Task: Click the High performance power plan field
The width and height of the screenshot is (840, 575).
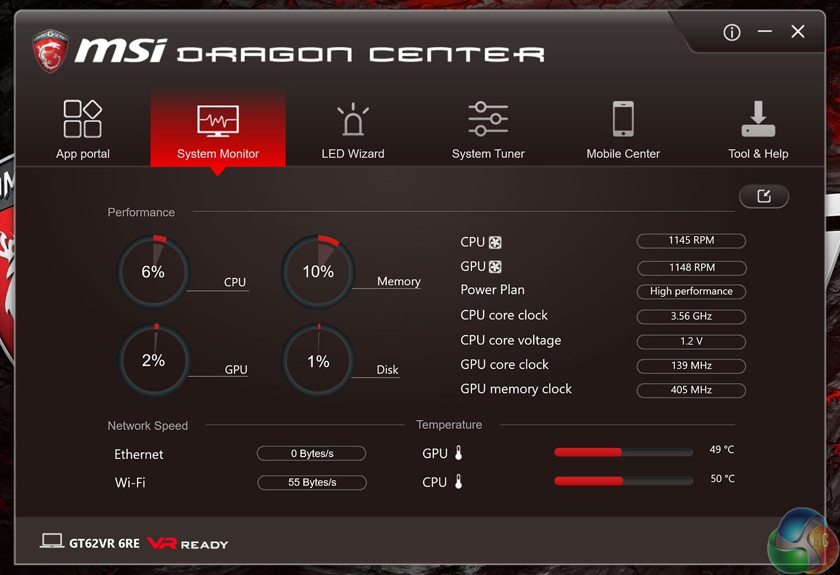Action: [691, 291]
